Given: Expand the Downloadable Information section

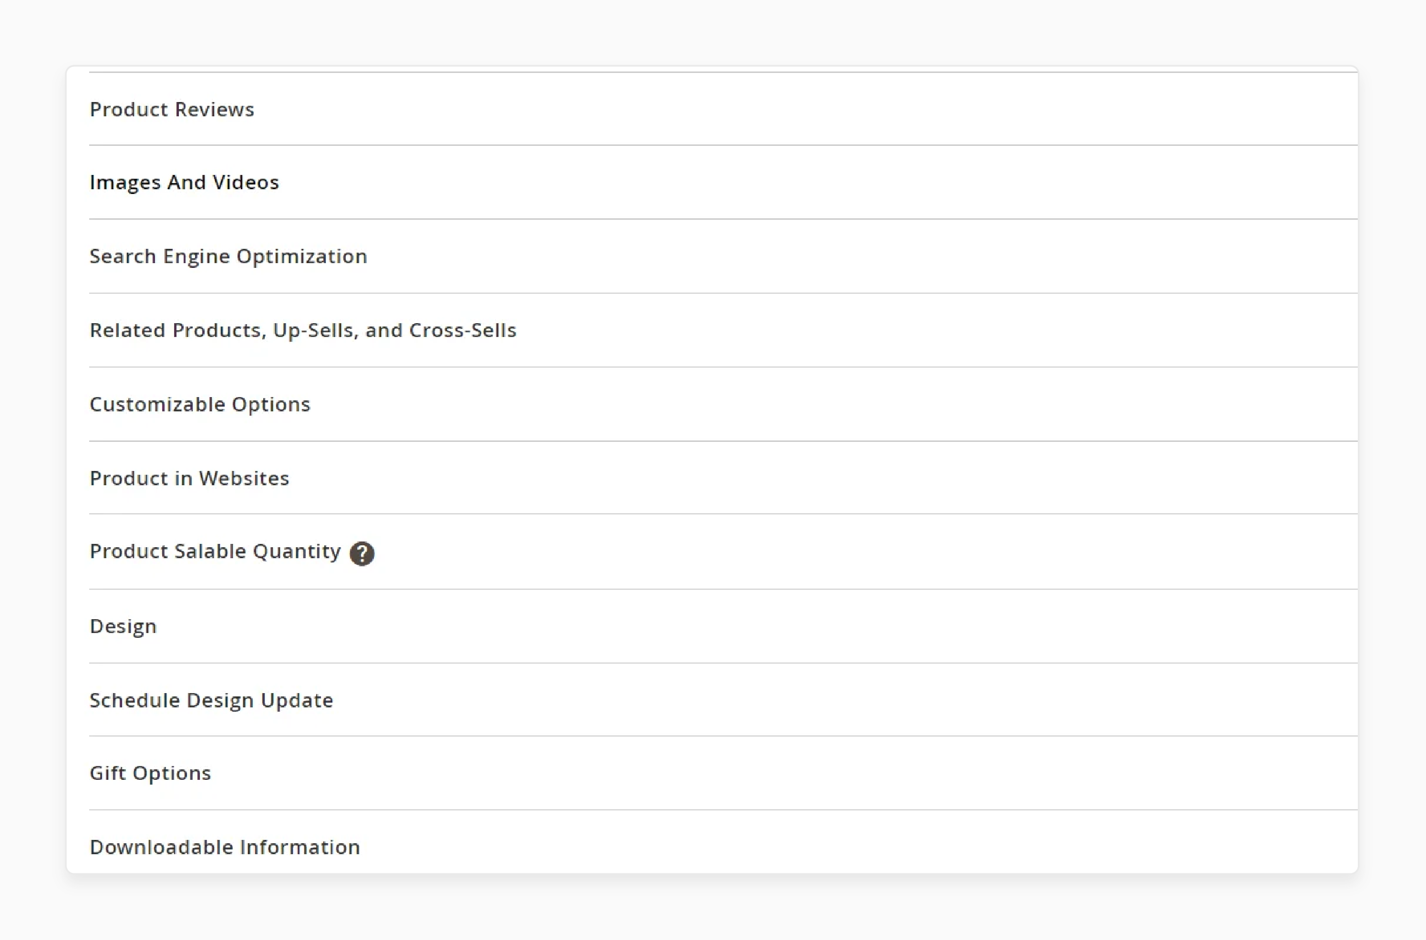Looking at the screenshot, I should [x=224, y=847].
